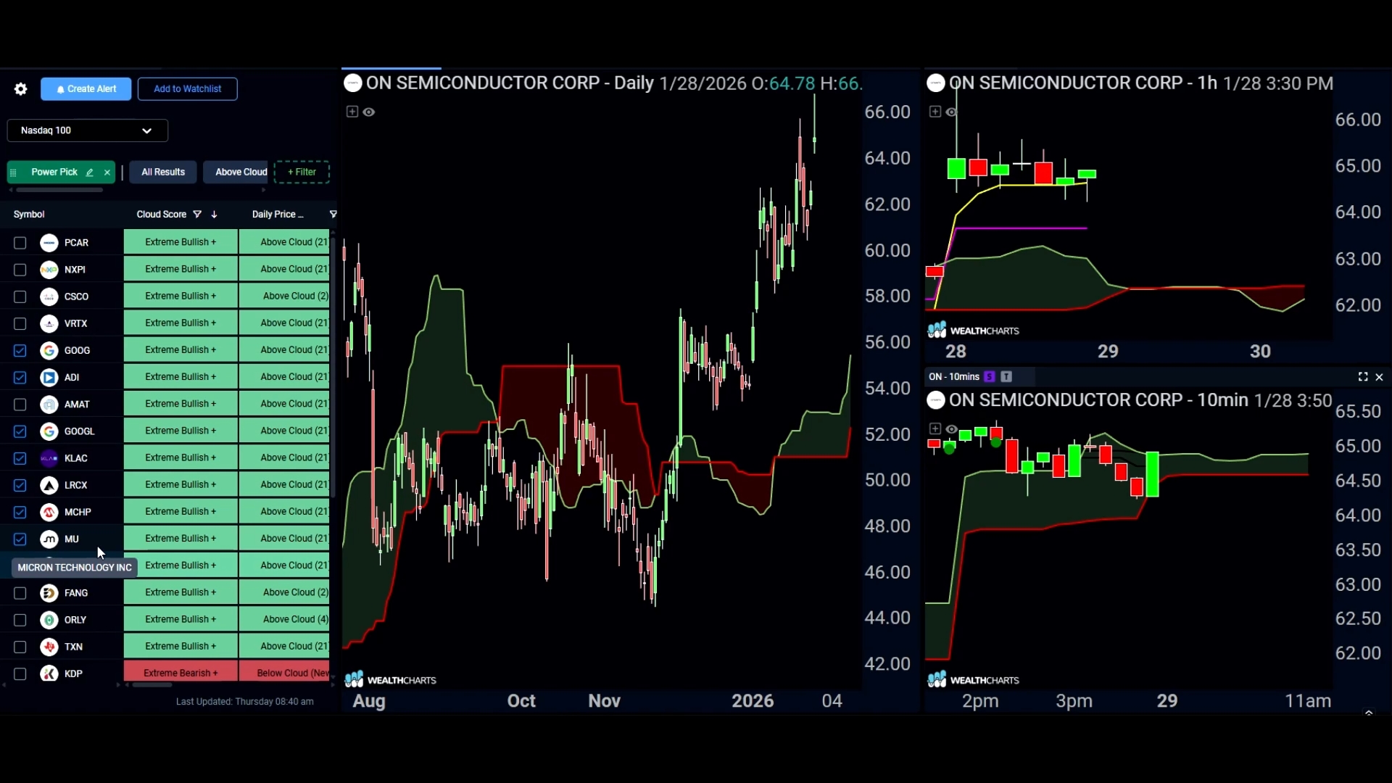The image size is (1392, 783).
Task: Click the Cloud Score filter funnel icon
Action: pyautogui.click(x=197, y=215)
